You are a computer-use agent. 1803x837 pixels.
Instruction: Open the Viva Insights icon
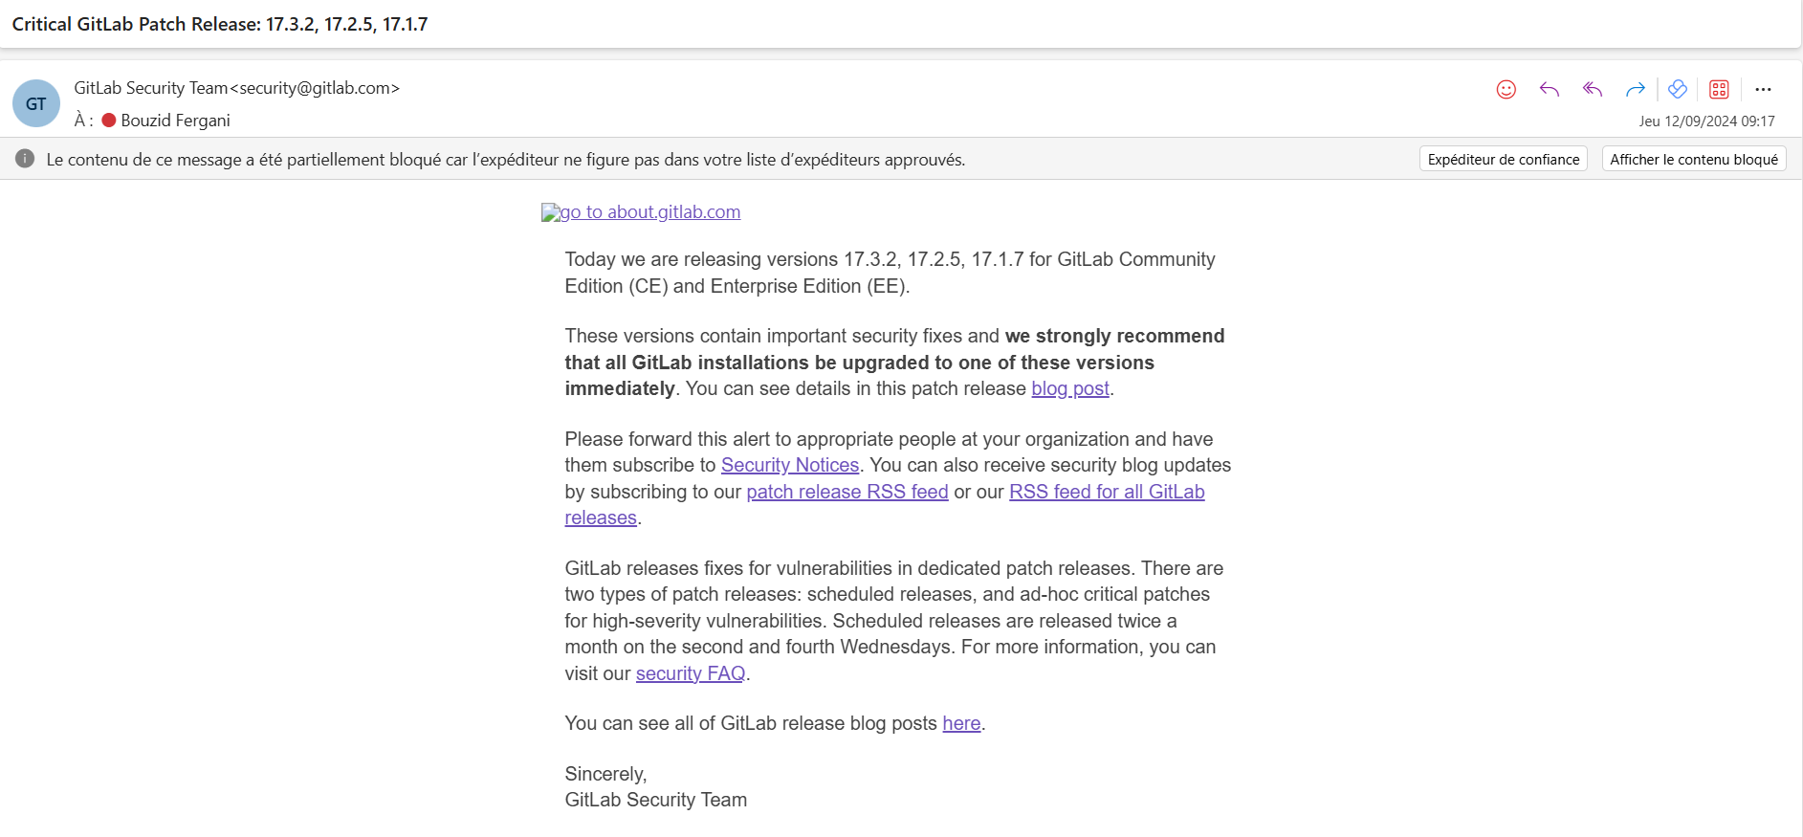pos(1677,89)
